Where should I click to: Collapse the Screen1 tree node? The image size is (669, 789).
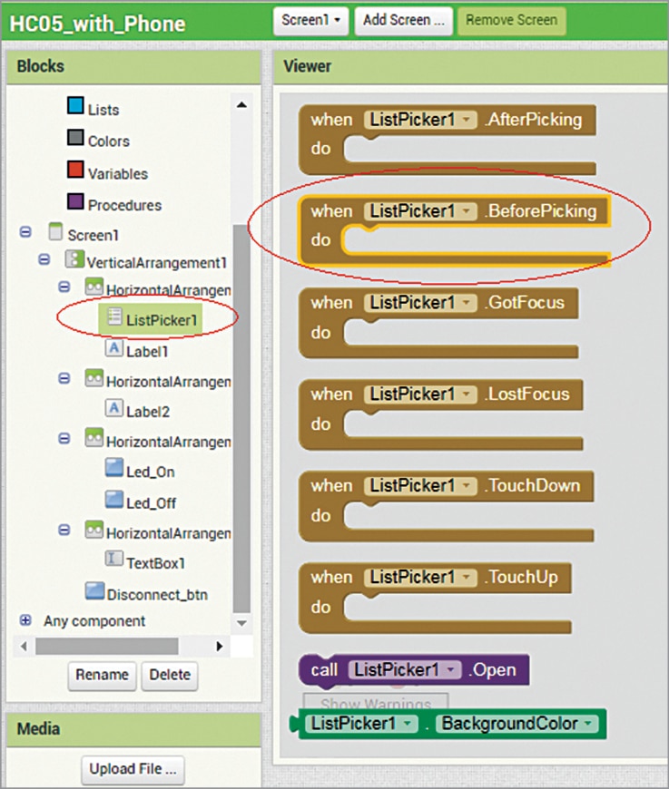[25, 233]
